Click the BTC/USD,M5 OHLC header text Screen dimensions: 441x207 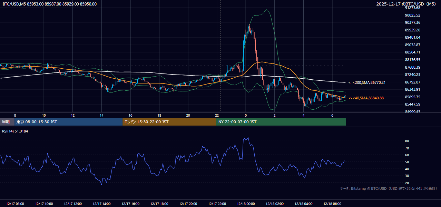point(49,4)
